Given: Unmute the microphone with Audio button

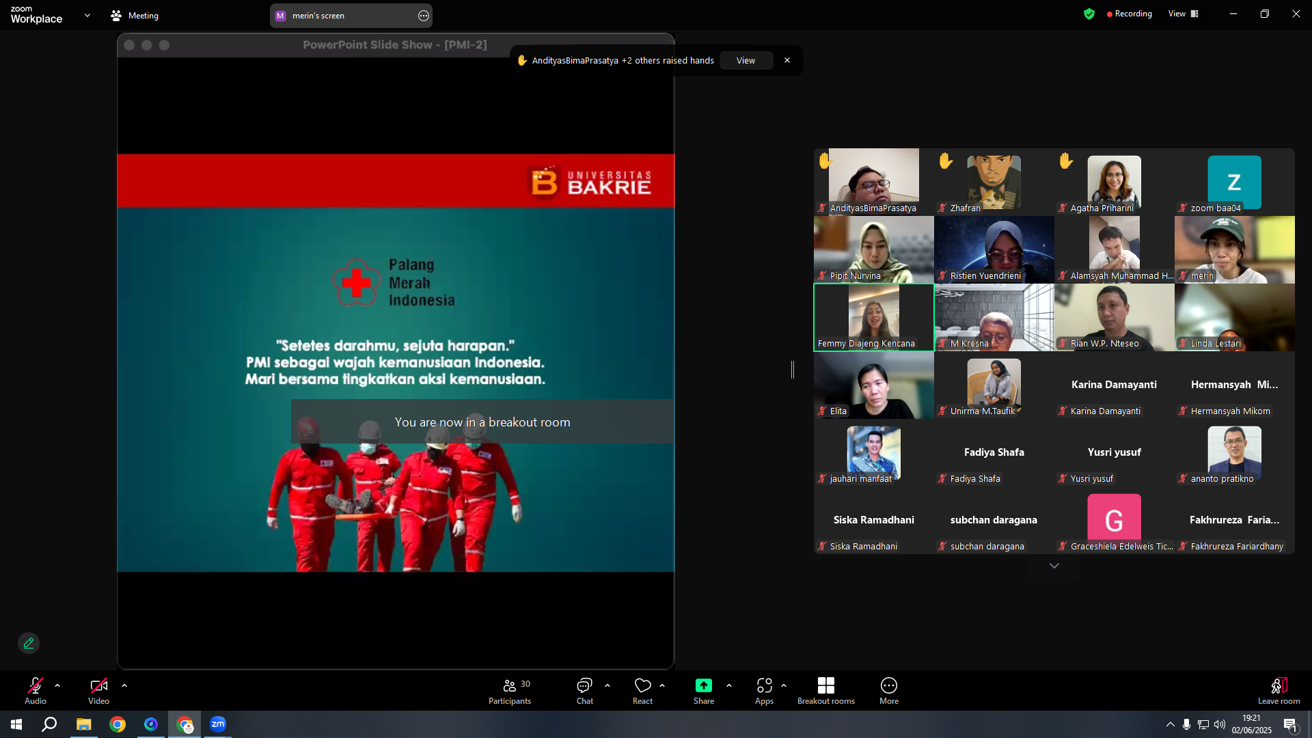Looking at the screenshot, I should click(x=36, y=690).
